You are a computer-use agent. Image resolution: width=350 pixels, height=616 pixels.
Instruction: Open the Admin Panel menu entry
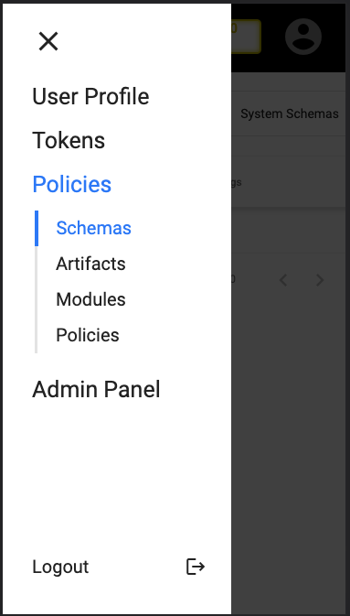click(x=96, y=390)
